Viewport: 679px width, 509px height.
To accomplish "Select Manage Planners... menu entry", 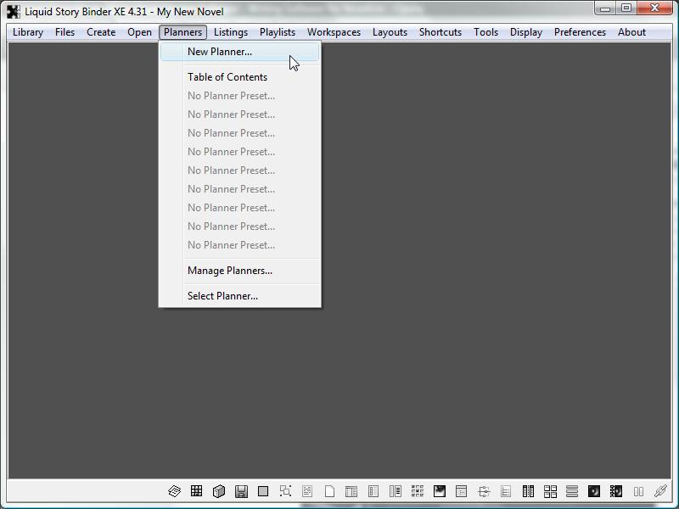I will 230,271.
